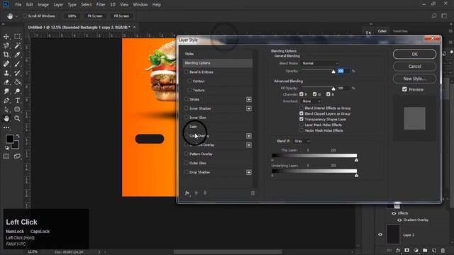Select the Eyedropper tool

pos(17,55)
